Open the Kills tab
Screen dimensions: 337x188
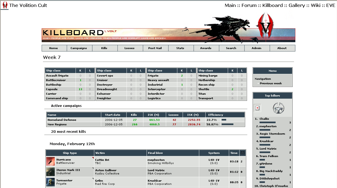click(105, 48)
